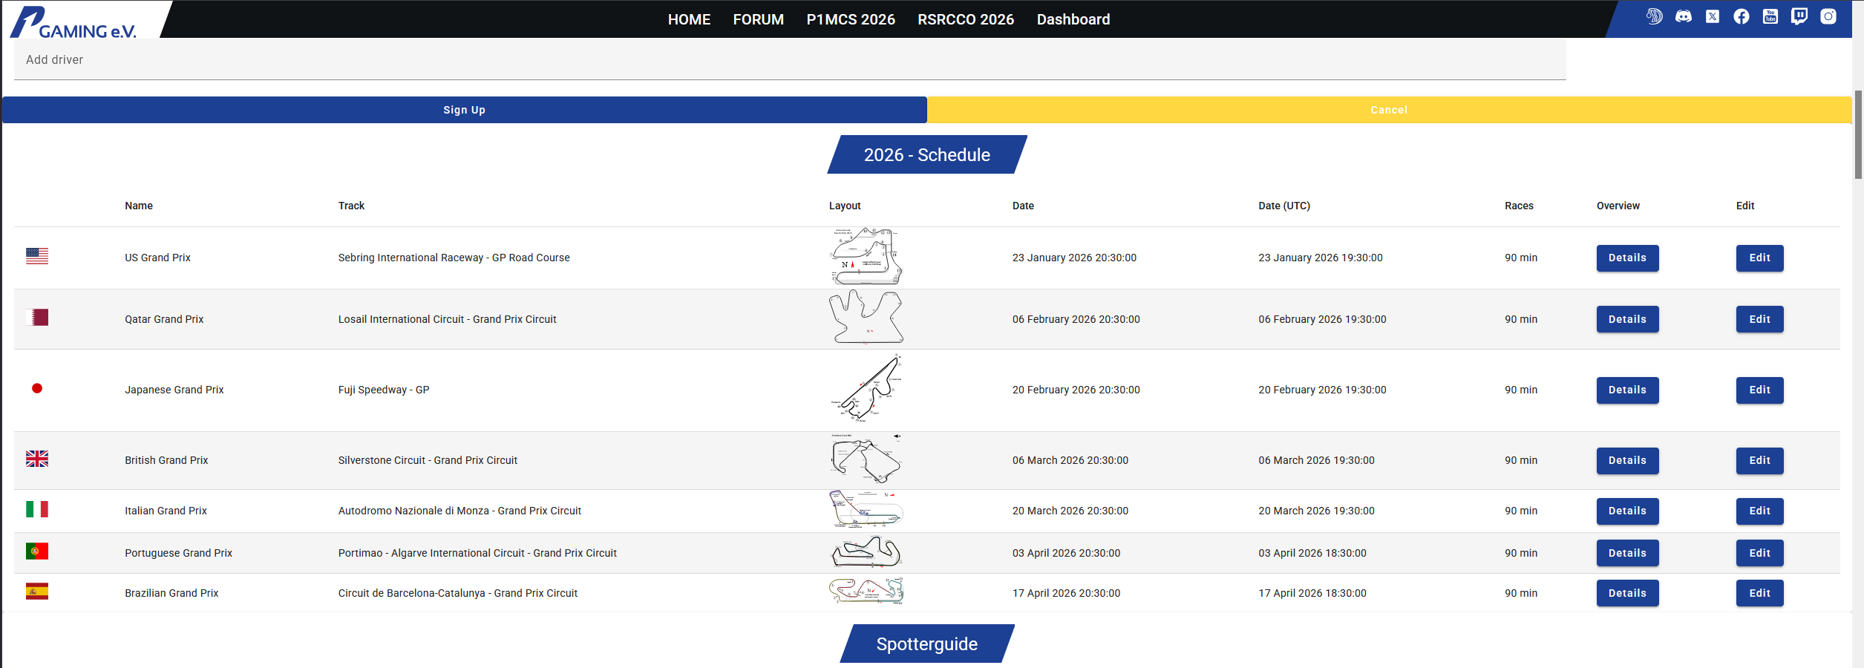Open the Dashboard navigation item
The width and height of the screenshot is (1864, 668).
1073,19
